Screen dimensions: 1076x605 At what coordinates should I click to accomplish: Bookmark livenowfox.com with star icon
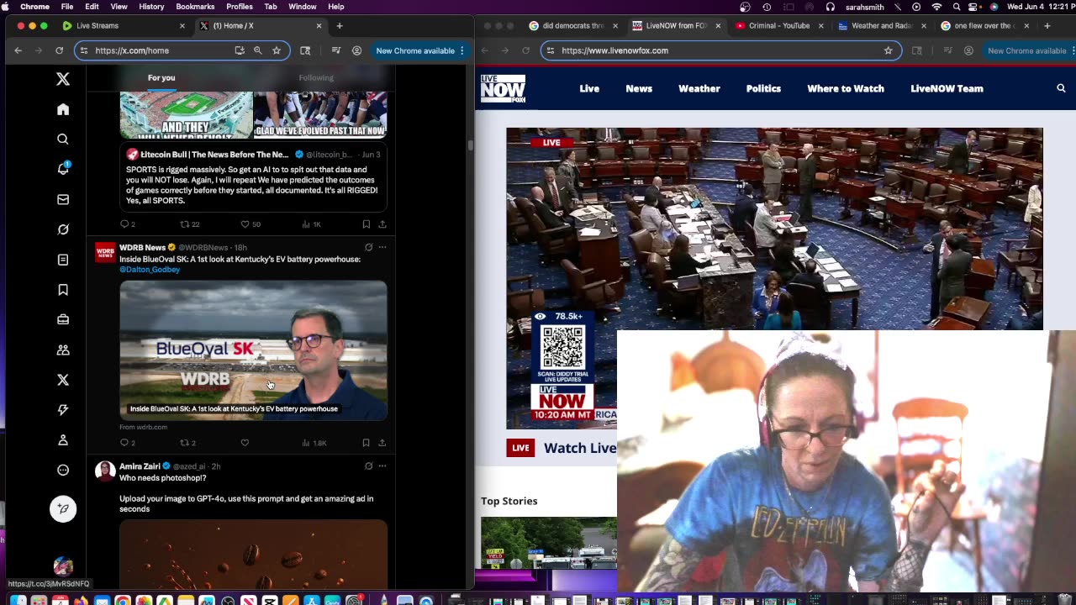pyautogui.click(x=888, y=50)
